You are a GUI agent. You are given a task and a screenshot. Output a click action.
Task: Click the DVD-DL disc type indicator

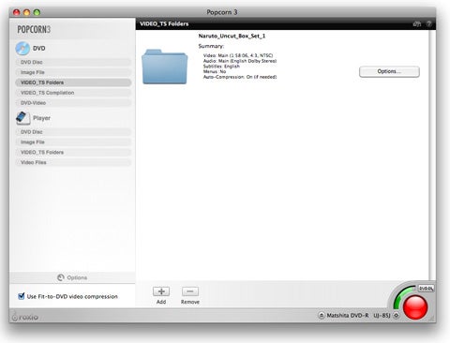coord(426,289)
